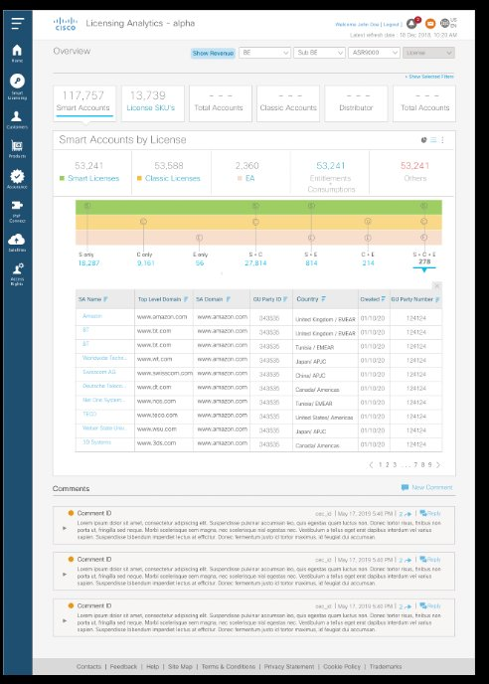489x684 pixels.
Task: Filter the GU Party ID column
Action: tap(285, 299)
